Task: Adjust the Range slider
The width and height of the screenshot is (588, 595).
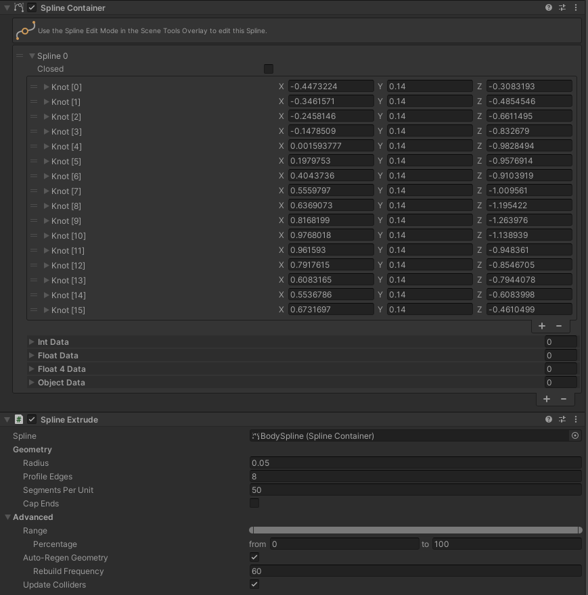Action: pos(415,530)
